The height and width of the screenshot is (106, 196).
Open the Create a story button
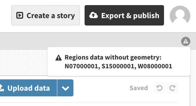pos(45,15)
